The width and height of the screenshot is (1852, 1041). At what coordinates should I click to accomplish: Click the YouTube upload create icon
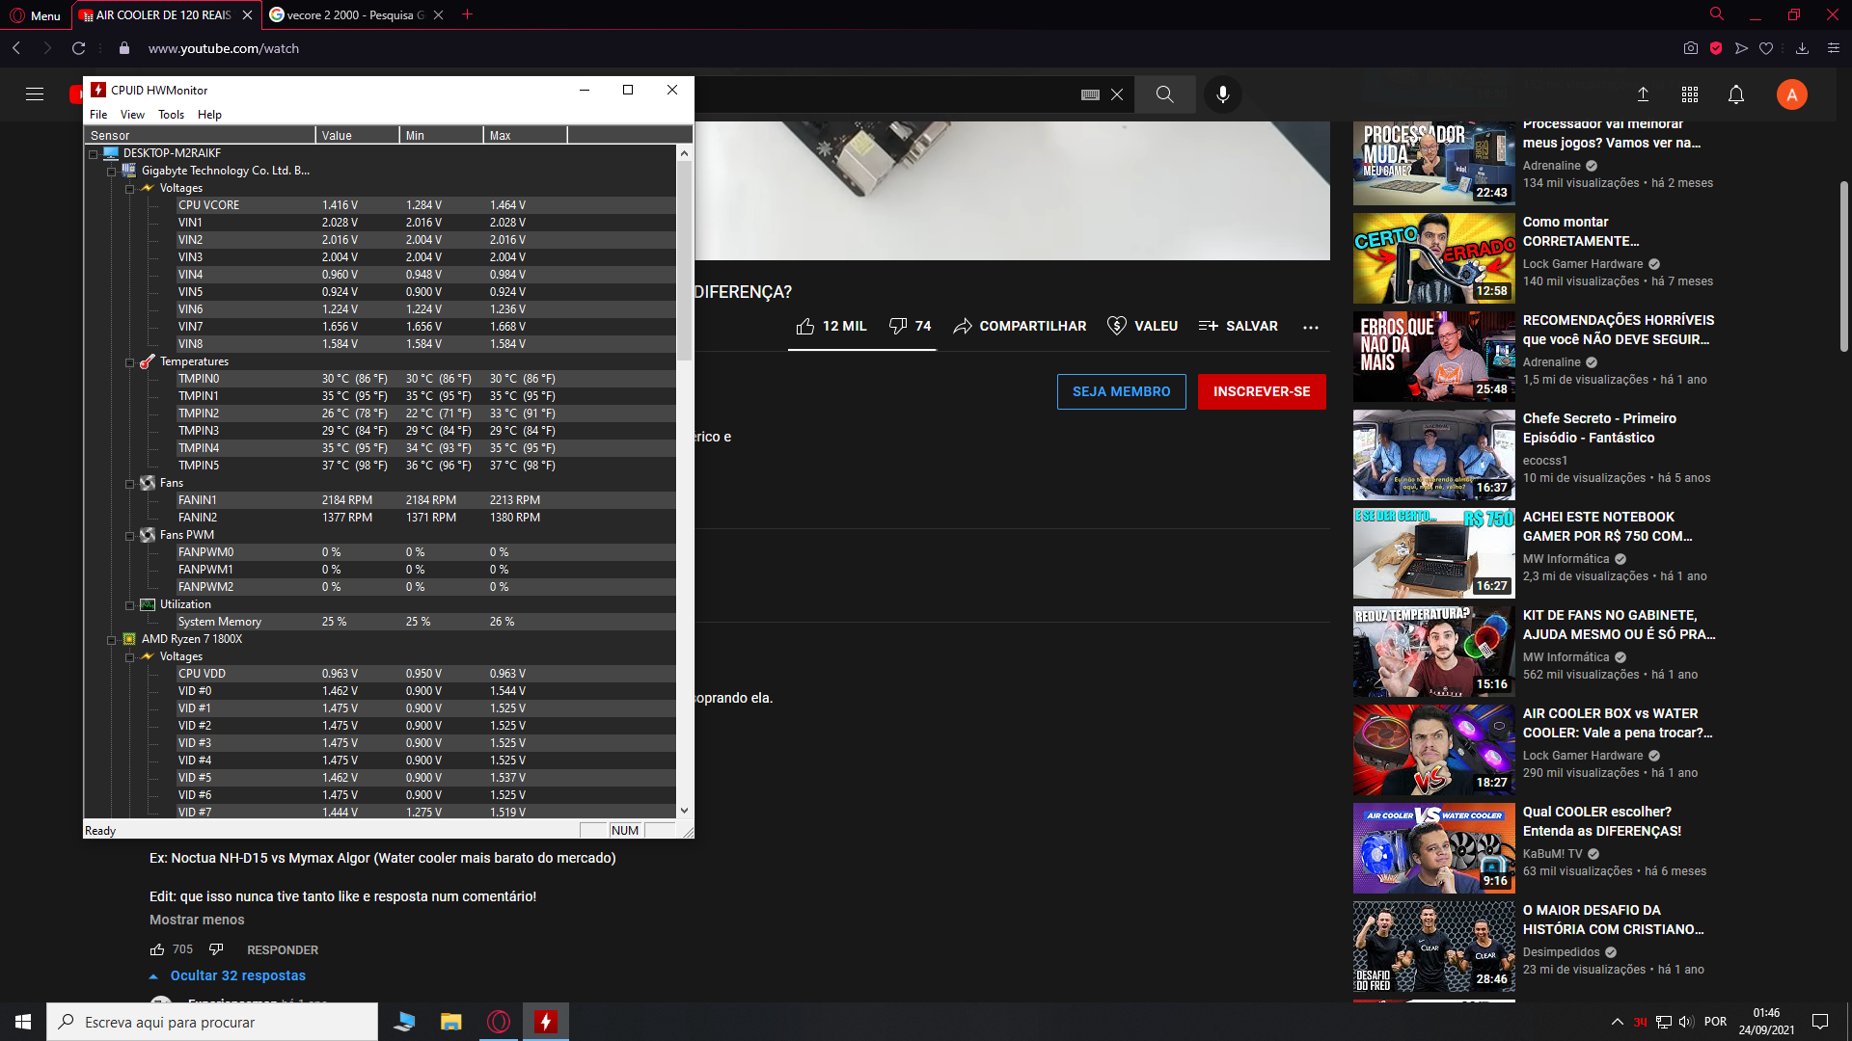tap(1643, 94)
